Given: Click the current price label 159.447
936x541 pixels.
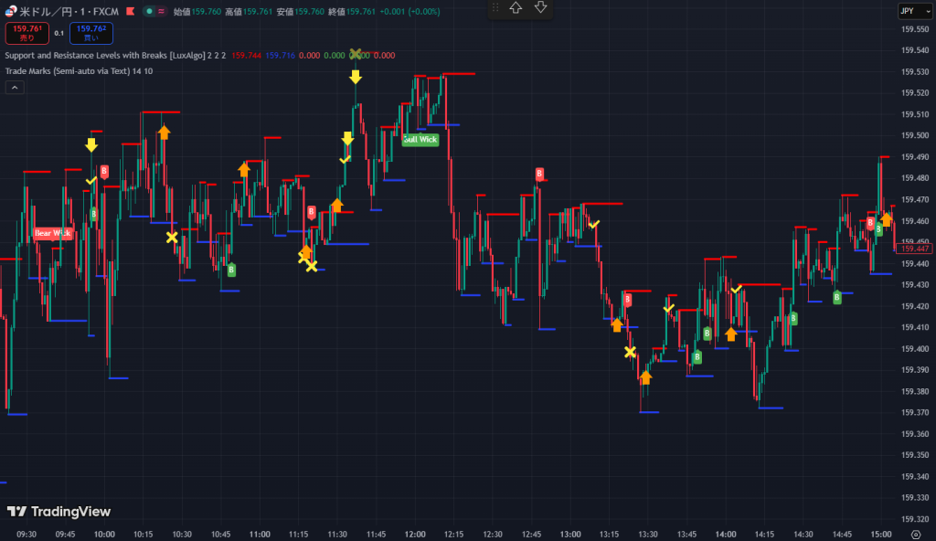Looking at the screenshot, I should (914, 249).
